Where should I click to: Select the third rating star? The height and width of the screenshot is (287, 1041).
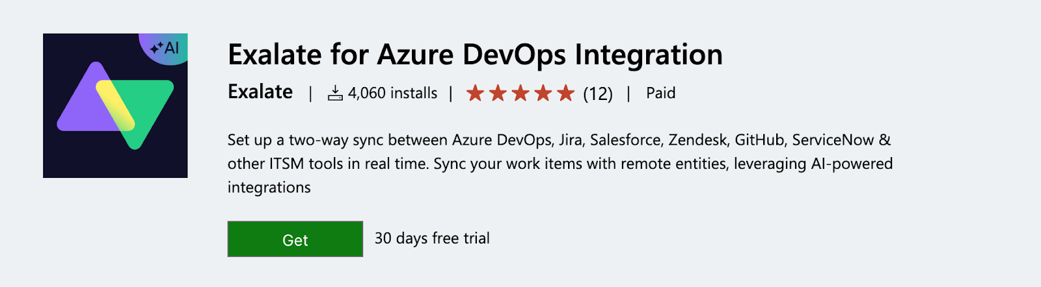520,94
